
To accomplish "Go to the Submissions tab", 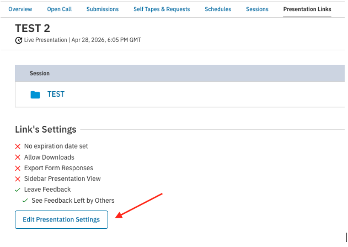I will pyautogui.click(x=103, y=9).
